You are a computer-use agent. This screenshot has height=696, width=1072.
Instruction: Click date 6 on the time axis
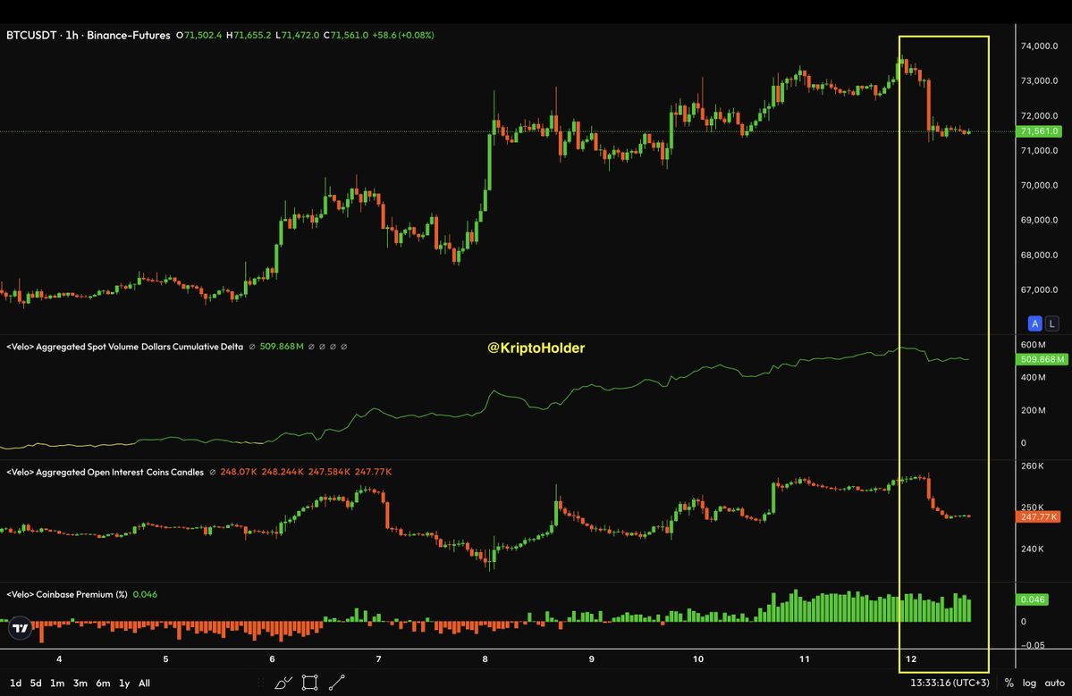pos(272,659)
